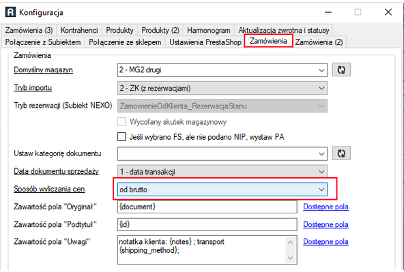Expand the Data dokumentu sprzedaży dropdown
This screenshot has width=404, height=272.
click(222, 172)
